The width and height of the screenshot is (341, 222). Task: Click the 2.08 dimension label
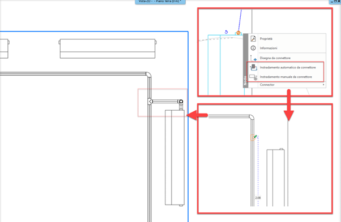258,198
